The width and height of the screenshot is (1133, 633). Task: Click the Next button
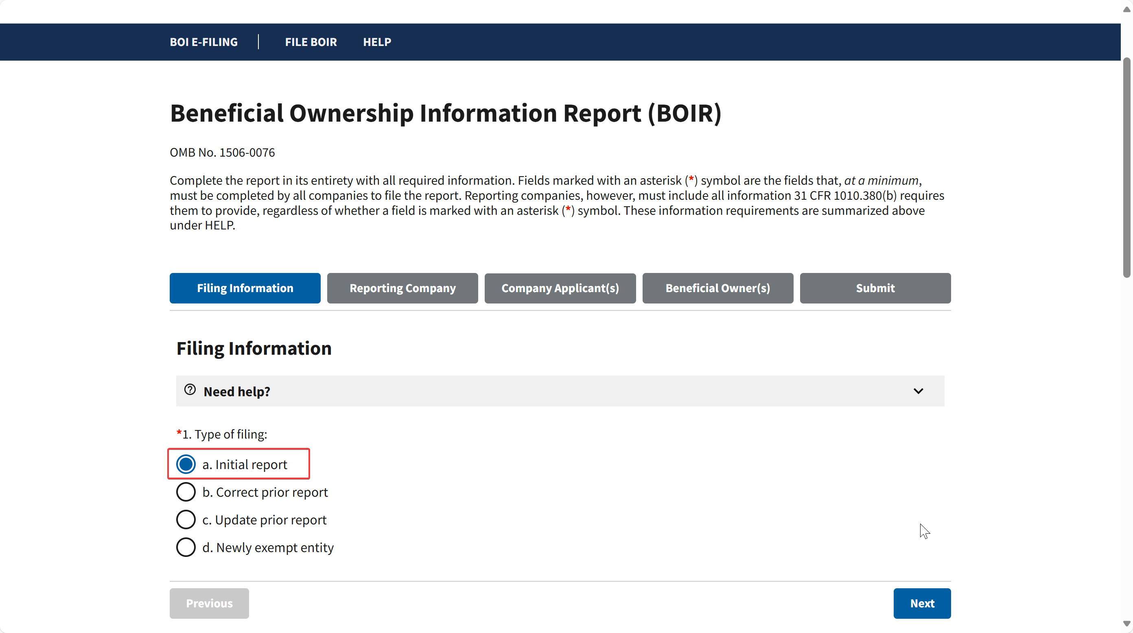922,603
